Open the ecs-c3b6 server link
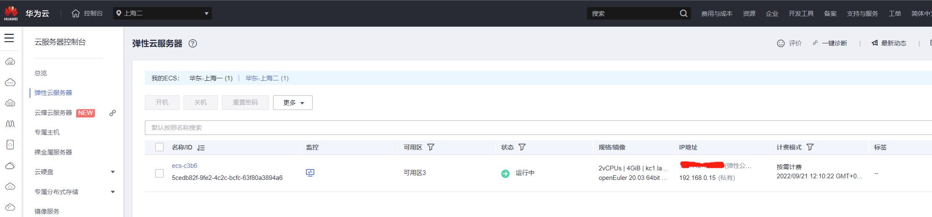This screenshot has width=932, height=217. coord(184,166)
